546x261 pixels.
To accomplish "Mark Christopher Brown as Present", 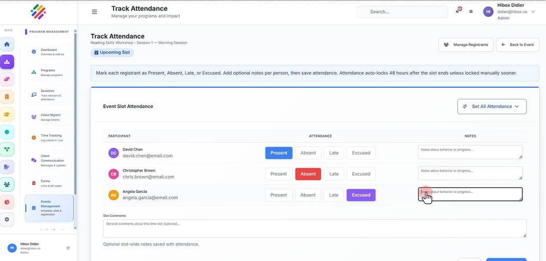I will pos(279,174).
